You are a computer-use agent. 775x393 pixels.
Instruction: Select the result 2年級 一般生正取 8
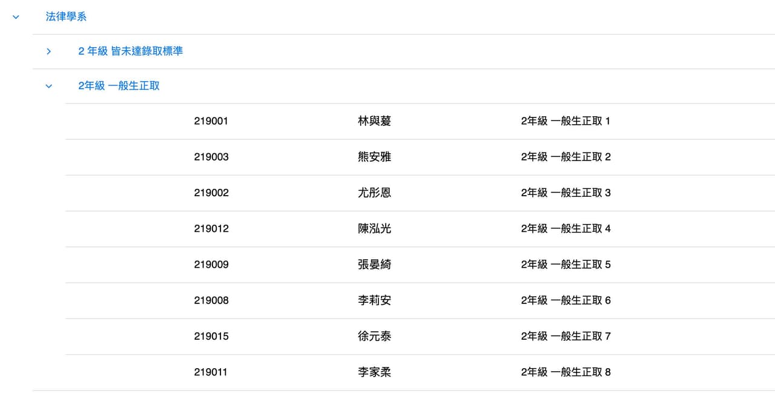pos(566,372)
